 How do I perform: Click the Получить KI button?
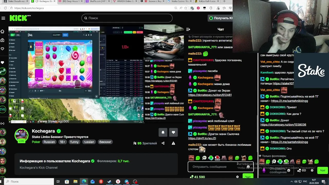tap(220, 18)
